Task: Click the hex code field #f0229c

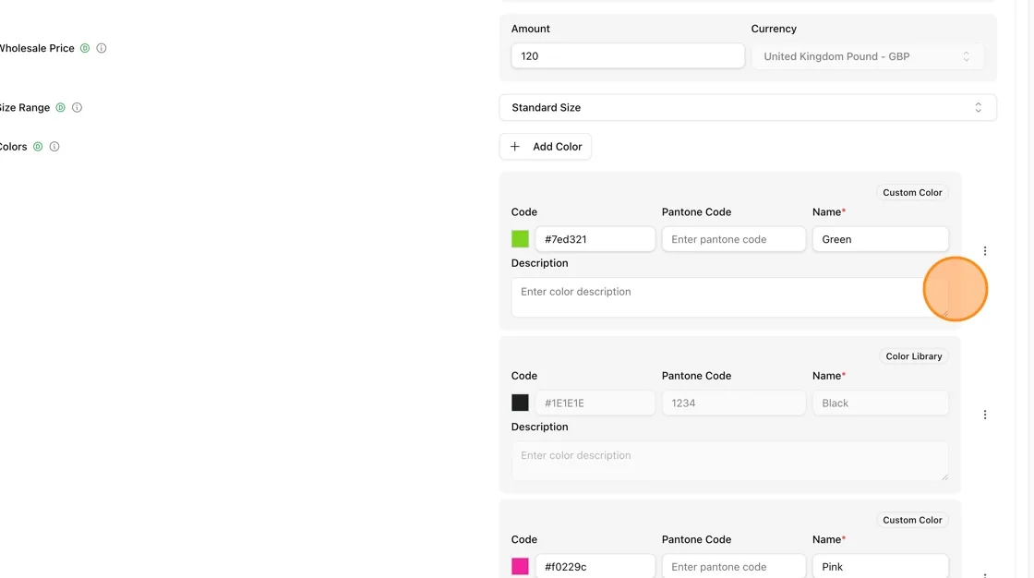Action: 595,566
